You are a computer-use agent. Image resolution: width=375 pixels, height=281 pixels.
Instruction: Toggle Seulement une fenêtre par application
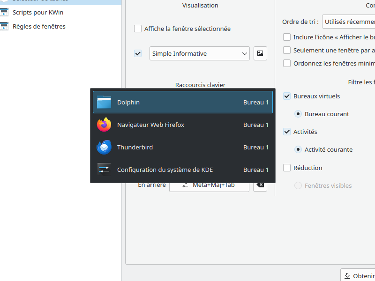tap(287, 50)
